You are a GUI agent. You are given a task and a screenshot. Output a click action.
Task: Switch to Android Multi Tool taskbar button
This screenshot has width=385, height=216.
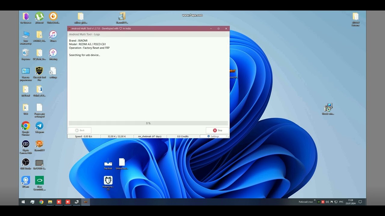pyautogui.click(x=85, y=202)
